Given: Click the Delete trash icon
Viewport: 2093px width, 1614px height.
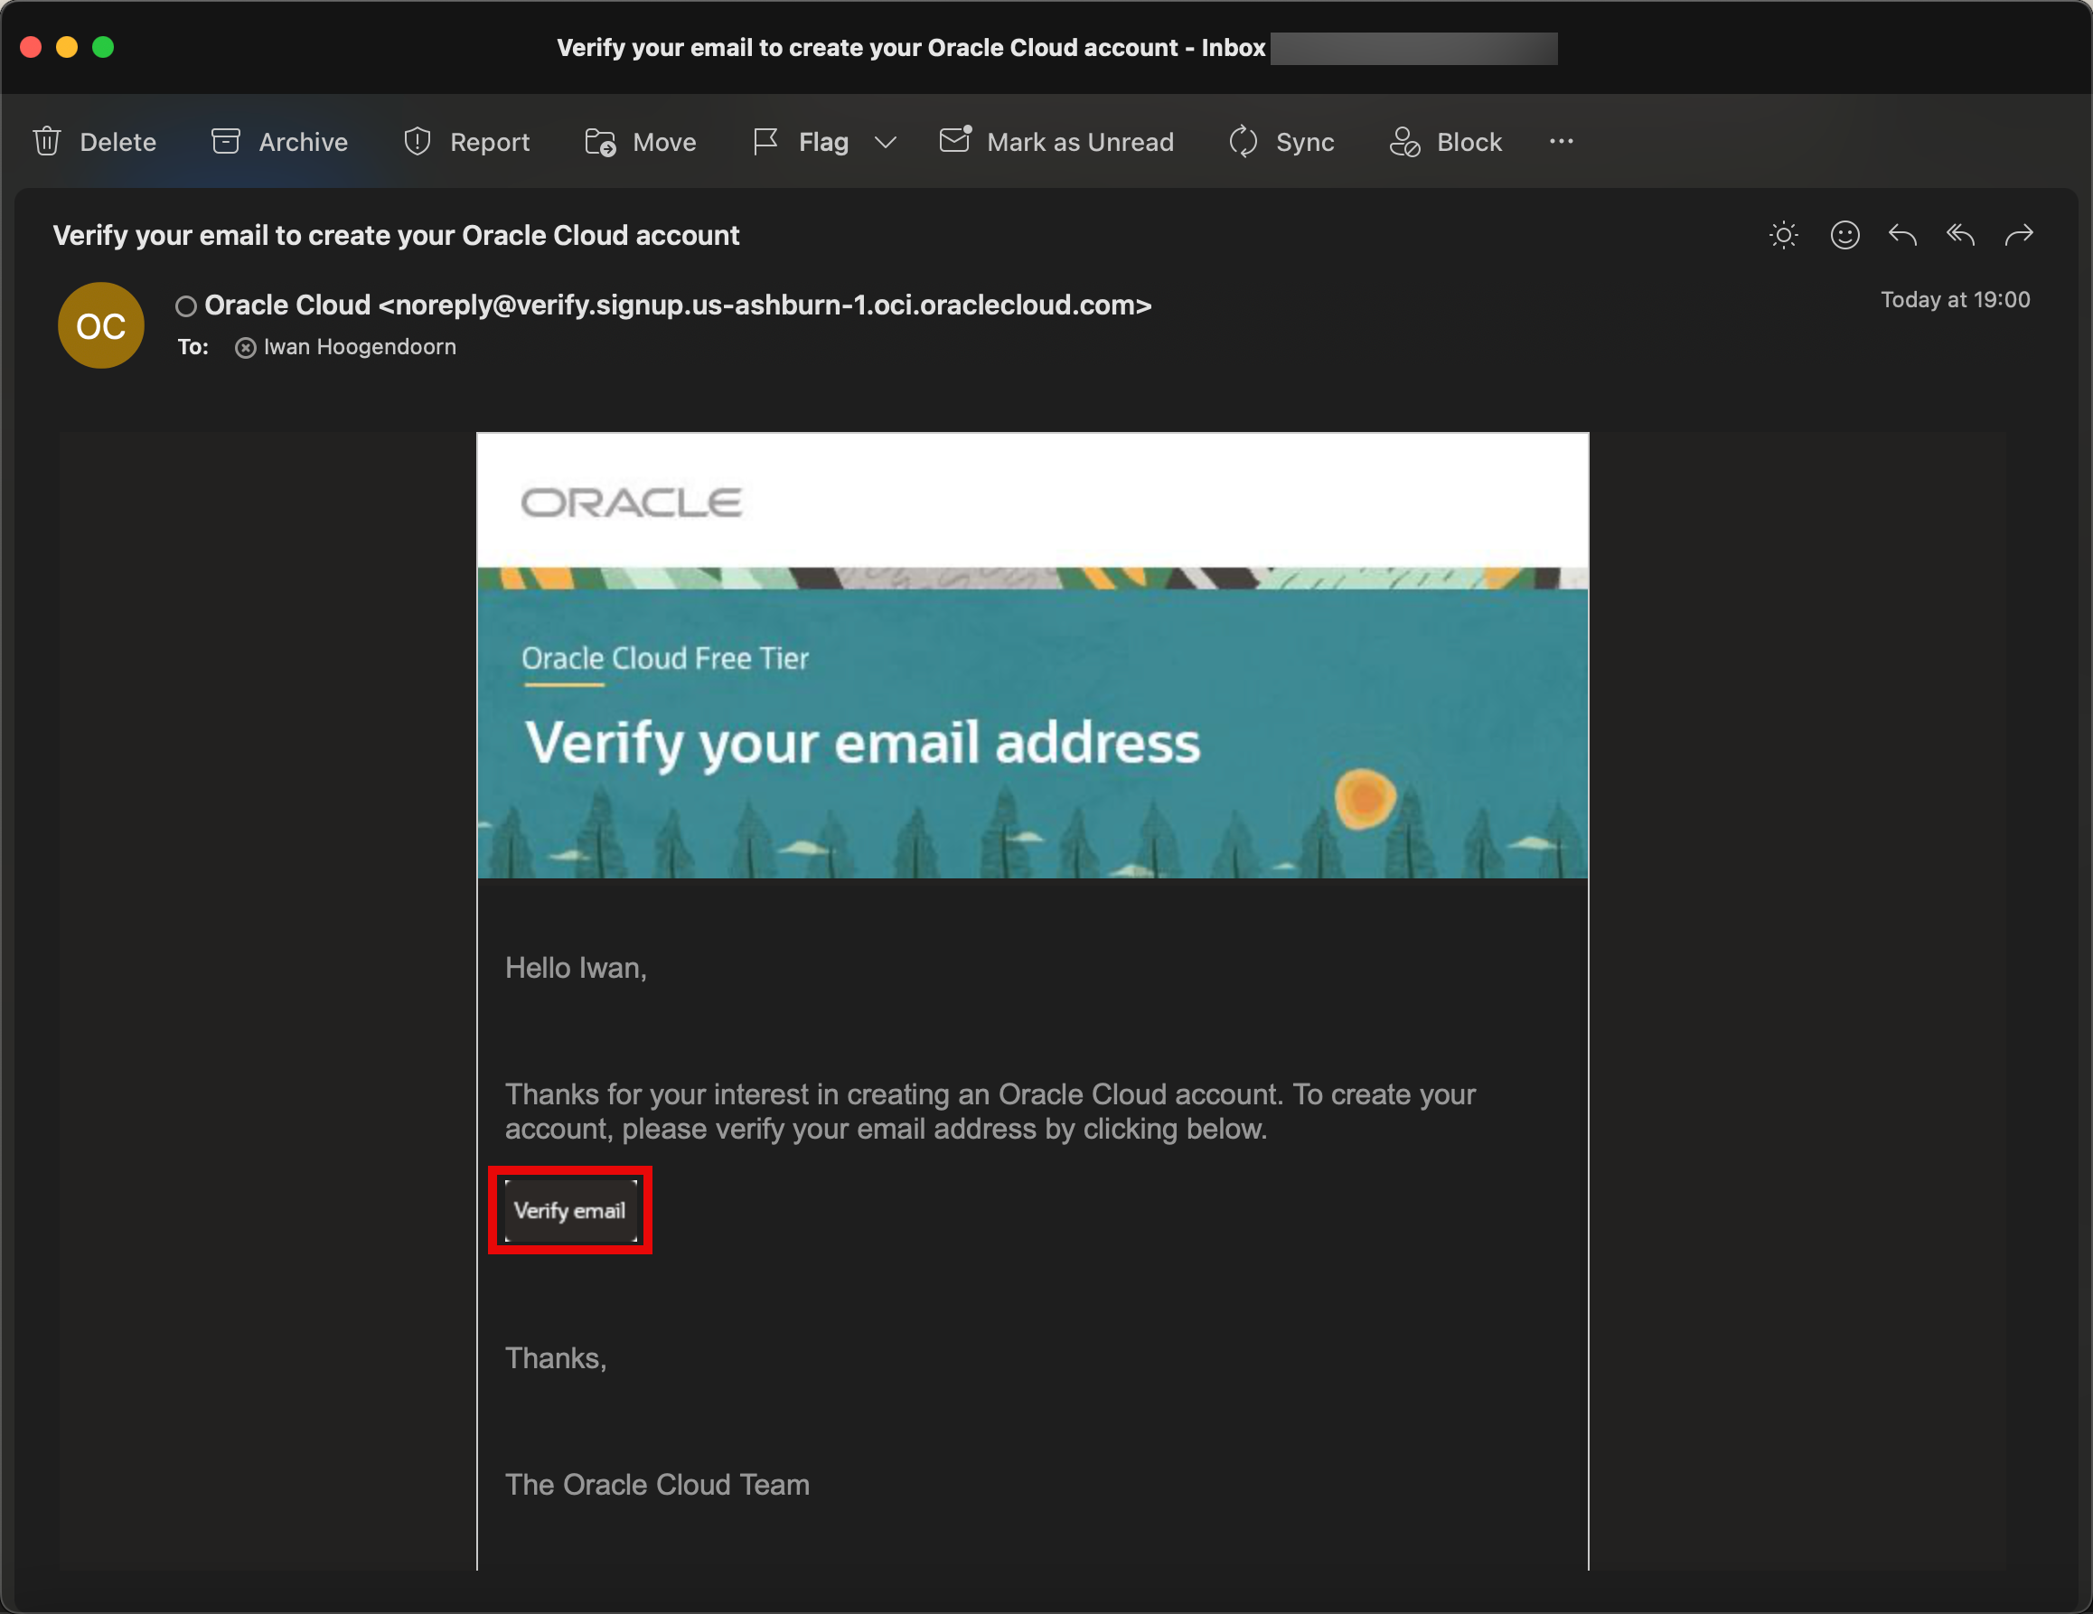Looking at the screenshot, I should click(47, 142).
